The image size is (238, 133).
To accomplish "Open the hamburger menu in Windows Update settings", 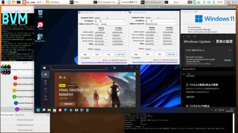I will pos(189,37).
